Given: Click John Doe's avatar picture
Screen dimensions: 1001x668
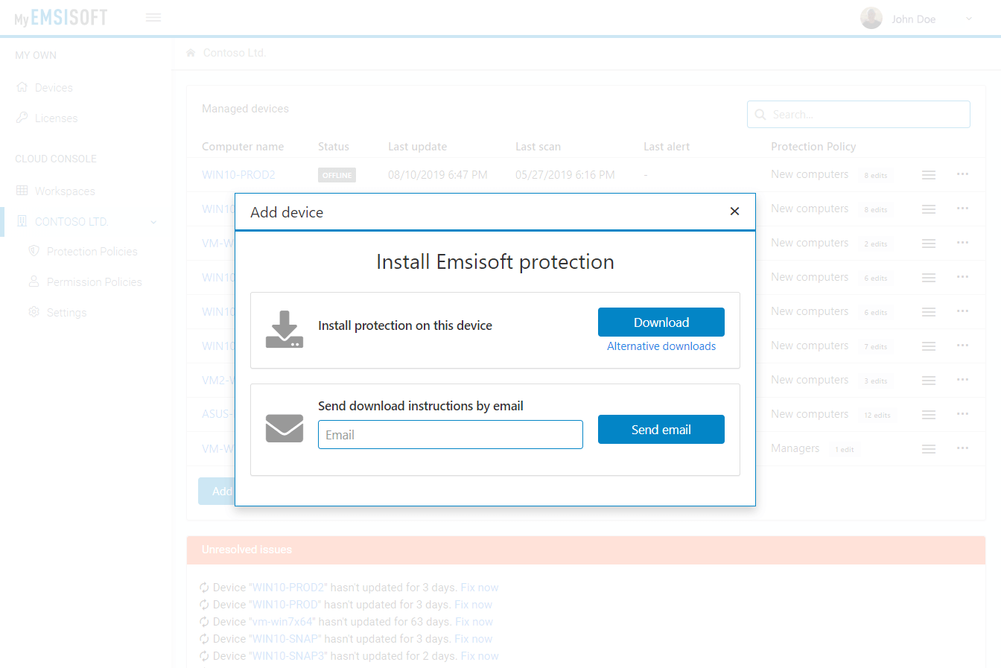Looking at the screenshot, I should 871,18.
